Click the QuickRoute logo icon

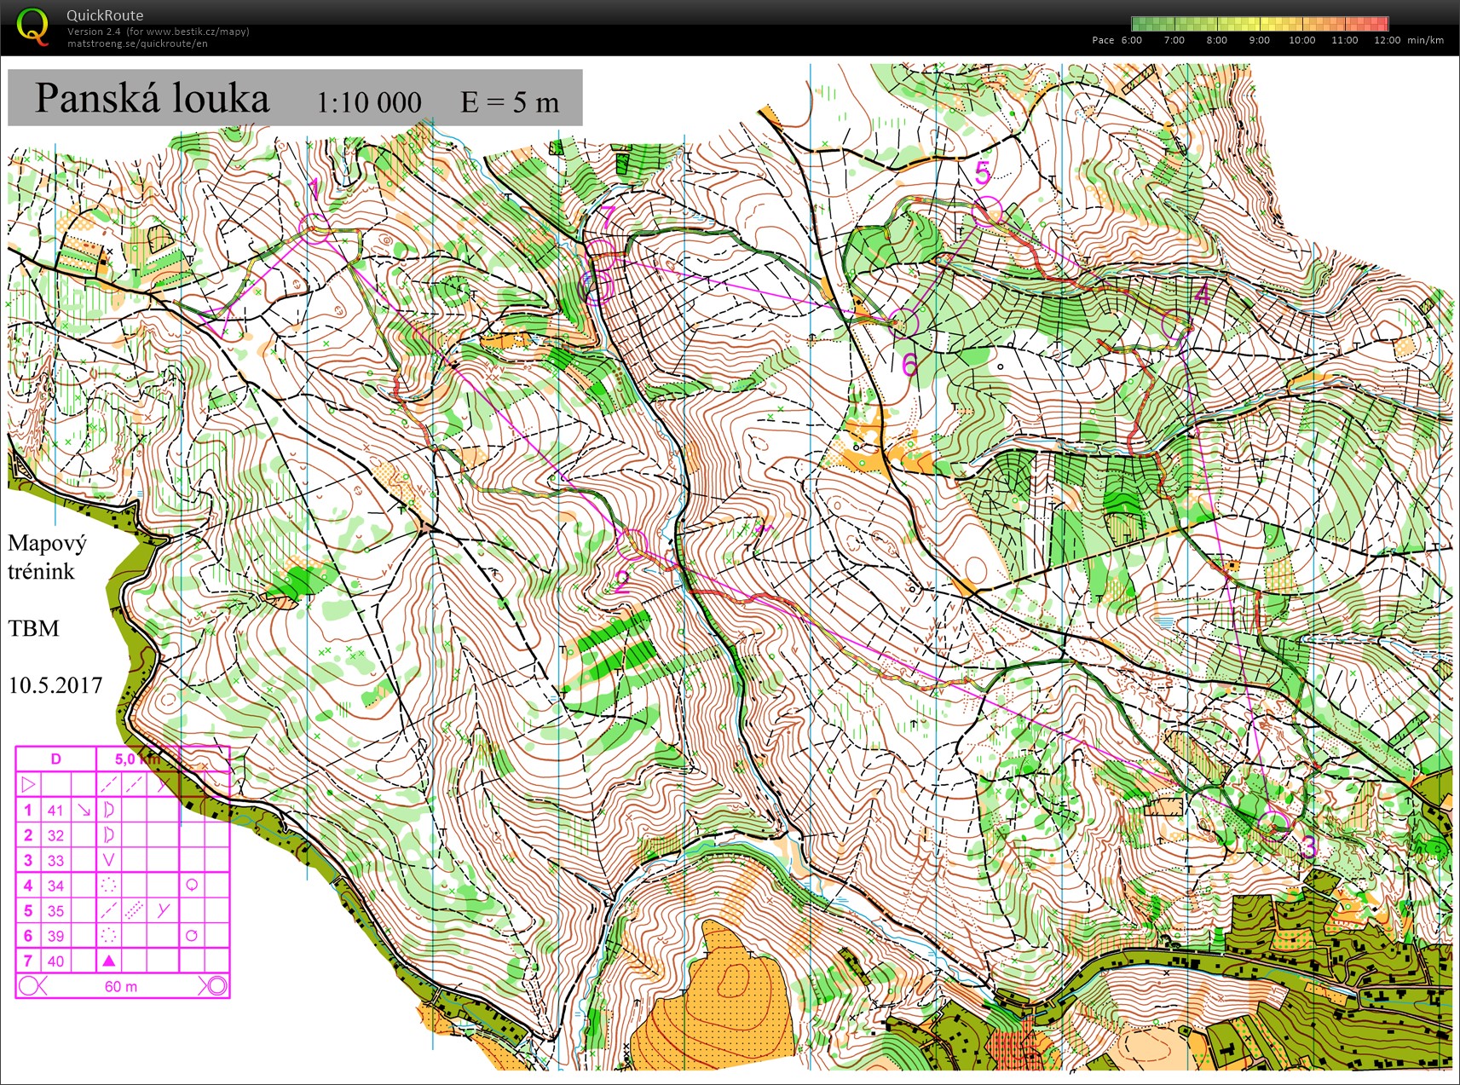pyautogui.click(x=32, y=26)
